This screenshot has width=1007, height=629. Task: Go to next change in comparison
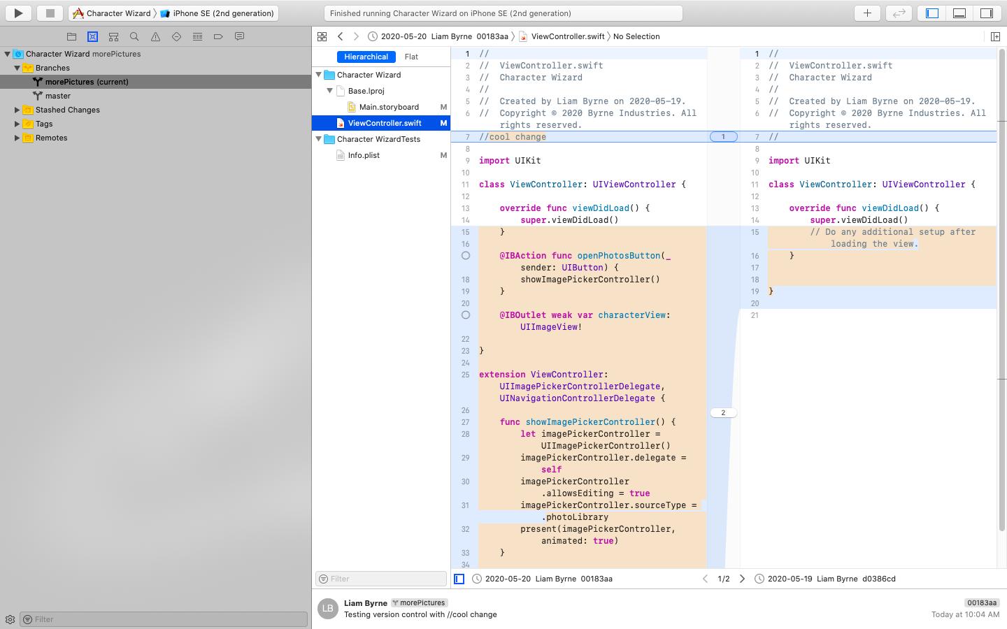[x=742, y=579]
